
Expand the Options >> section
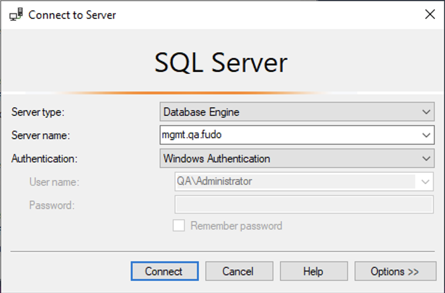click(x=396, y=271)
